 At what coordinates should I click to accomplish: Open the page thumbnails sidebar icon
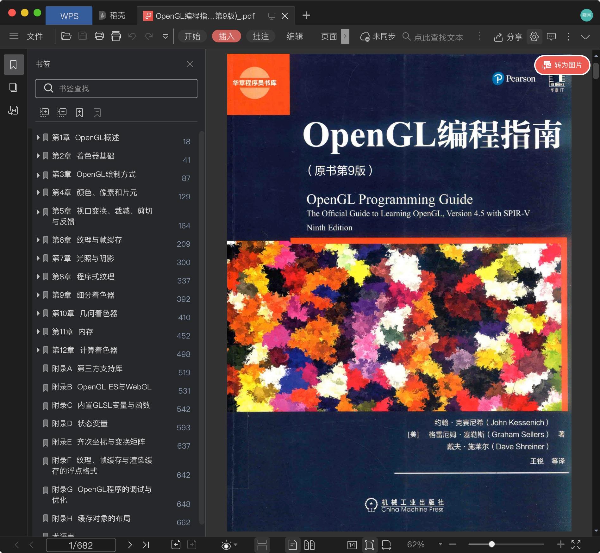13,87
